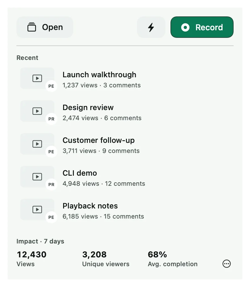Open the Design review video thumbnail
Image resolution: width=250 pixels, height=287 pixels.
(x=37, y=111)
